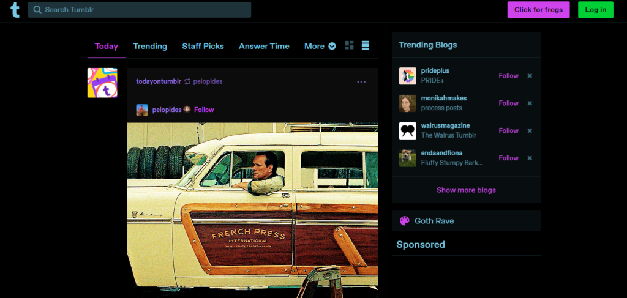The height and width of the screenshot is (298, 627).
Task: Open the Answer Time tab
Action: [264, 46]
